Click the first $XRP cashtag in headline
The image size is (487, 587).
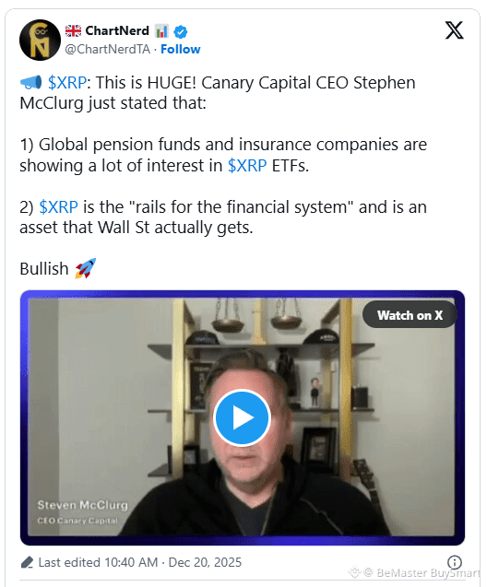point(67,83)
